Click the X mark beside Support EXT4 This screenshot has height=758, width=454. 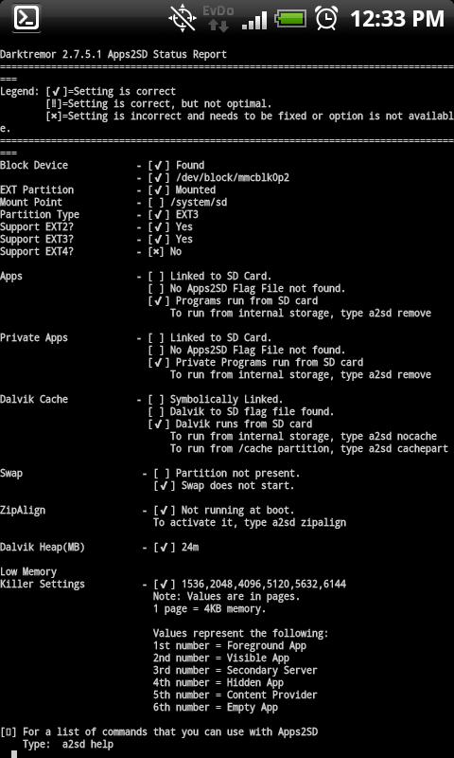[x=159, y=252]
